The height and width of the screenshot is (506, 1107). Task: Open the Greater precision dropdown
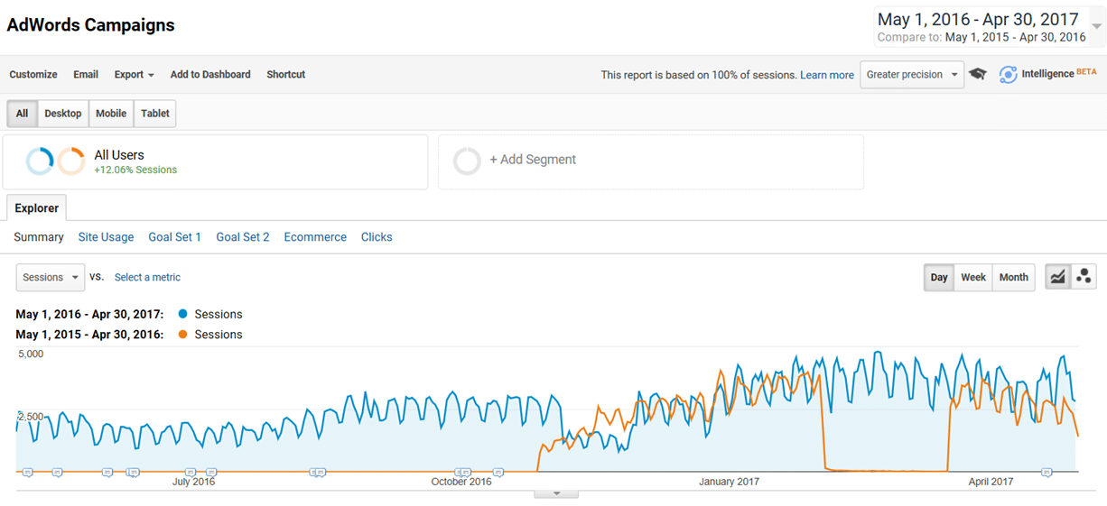(x=912, y=75)
